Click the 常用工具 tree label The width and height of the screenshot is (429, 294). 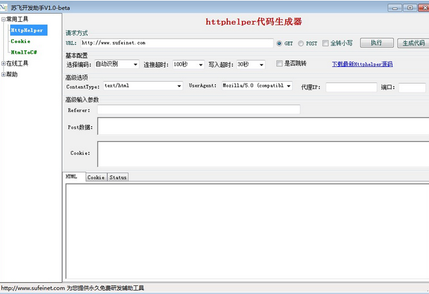click(17, 19)
